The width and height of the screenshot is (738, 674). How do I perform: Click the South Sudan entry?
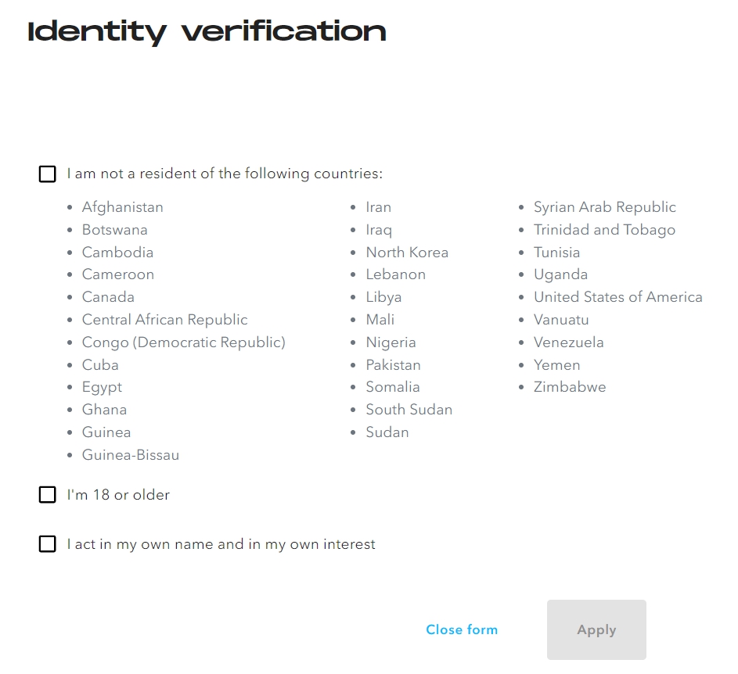(x=409, y=410)
